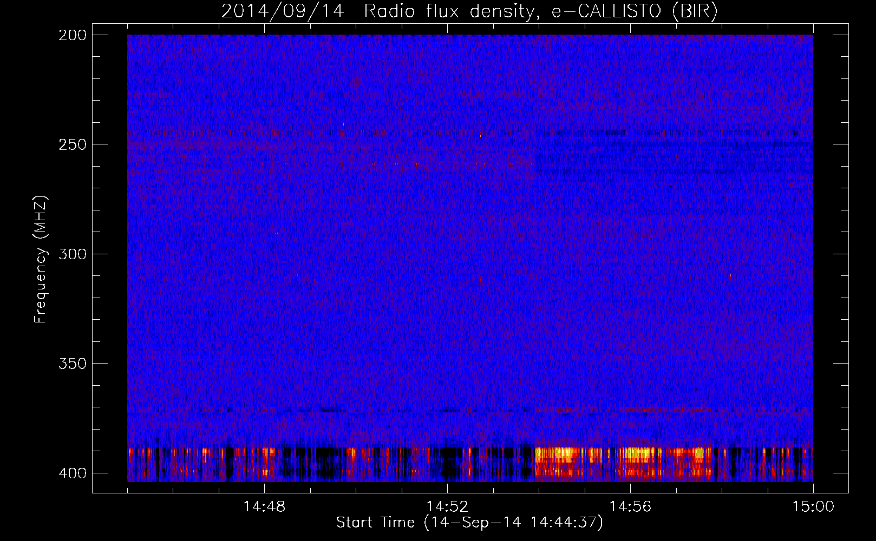The height and width of the screenshot is (541, 876).
Task: Click the plot title '2014/09/14 Radio flux density'
Action: point(378,11)
